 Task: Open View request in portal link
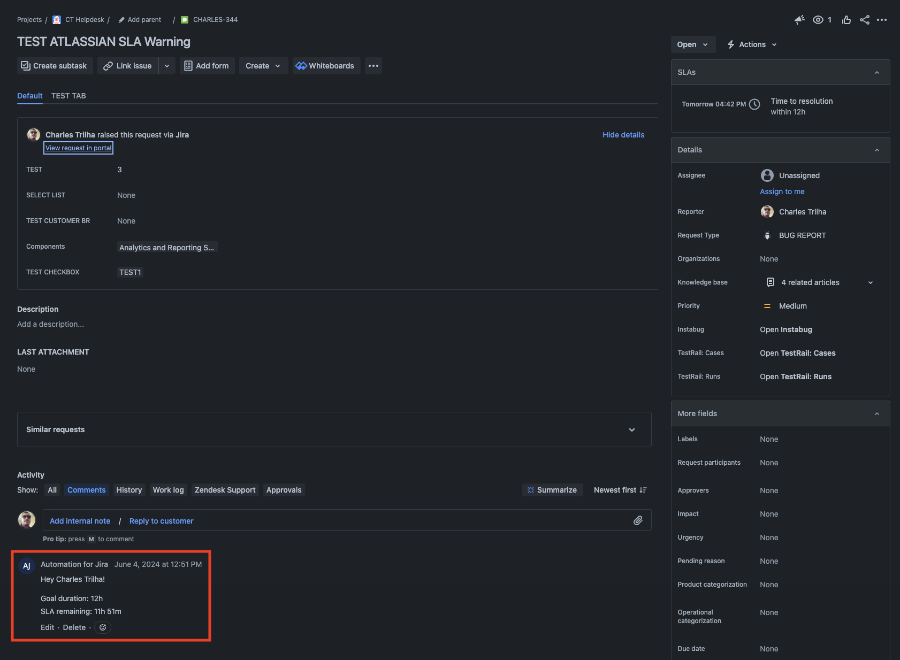(x=79, y=148)
